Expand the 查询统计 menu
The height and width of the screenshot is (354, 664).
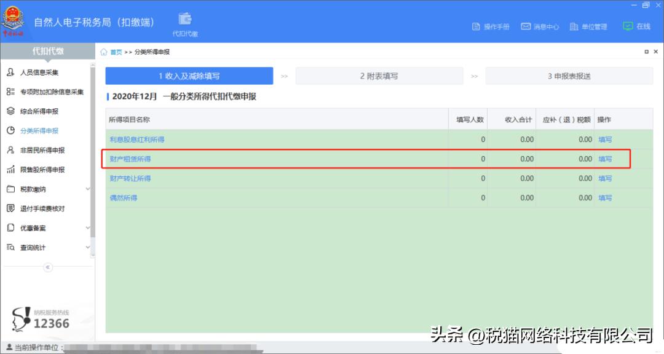coord(33,247)
